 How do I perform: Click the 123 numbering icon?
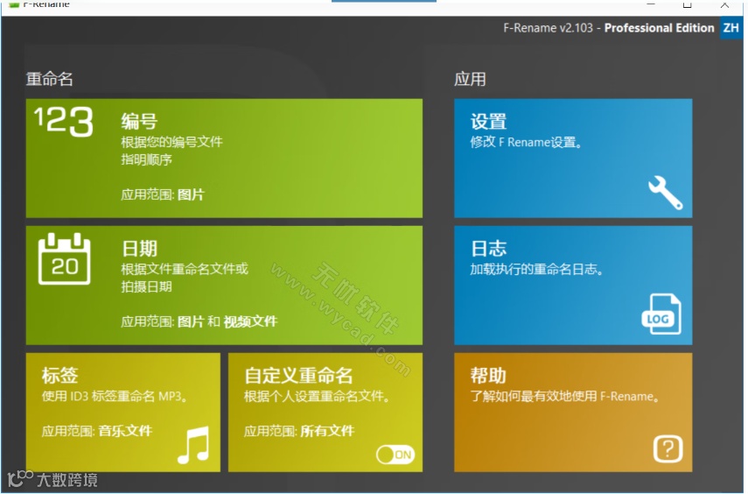coord(64,122)
